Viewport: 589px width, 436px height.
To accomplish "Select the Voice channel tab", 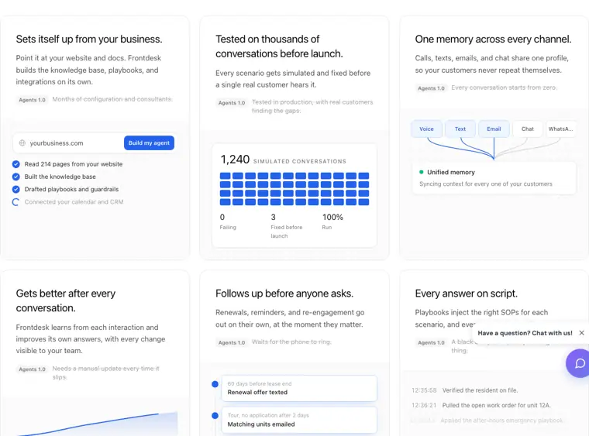I will [x=426, y=129].
